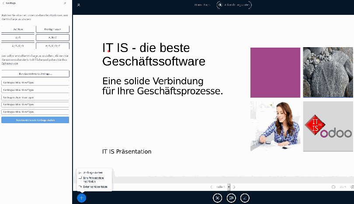Image resolution: width=354 pixels, height=204 pixels.
Task: Click the slide headline IT IS - die beste Geschäftssoftware
Action: click(x=154, y=54)
